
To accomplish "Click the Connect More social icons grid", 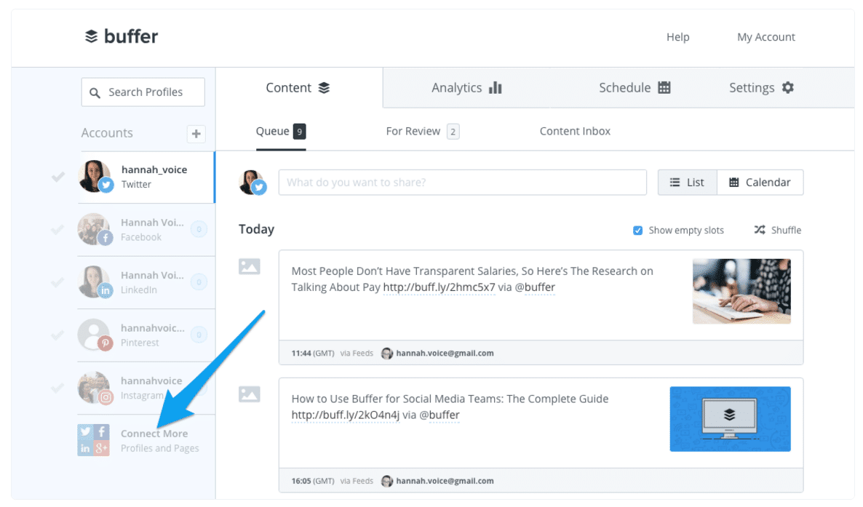I will (x=93, y=440).
